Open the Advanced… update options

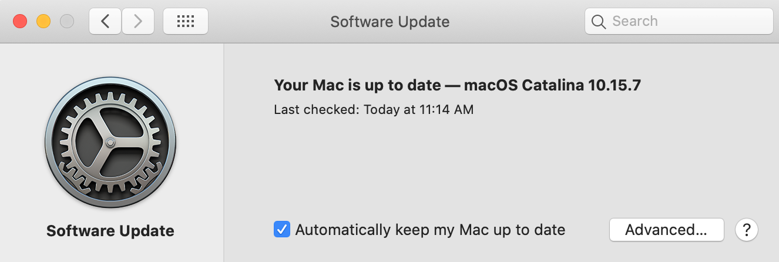click(x=666, y=229)
